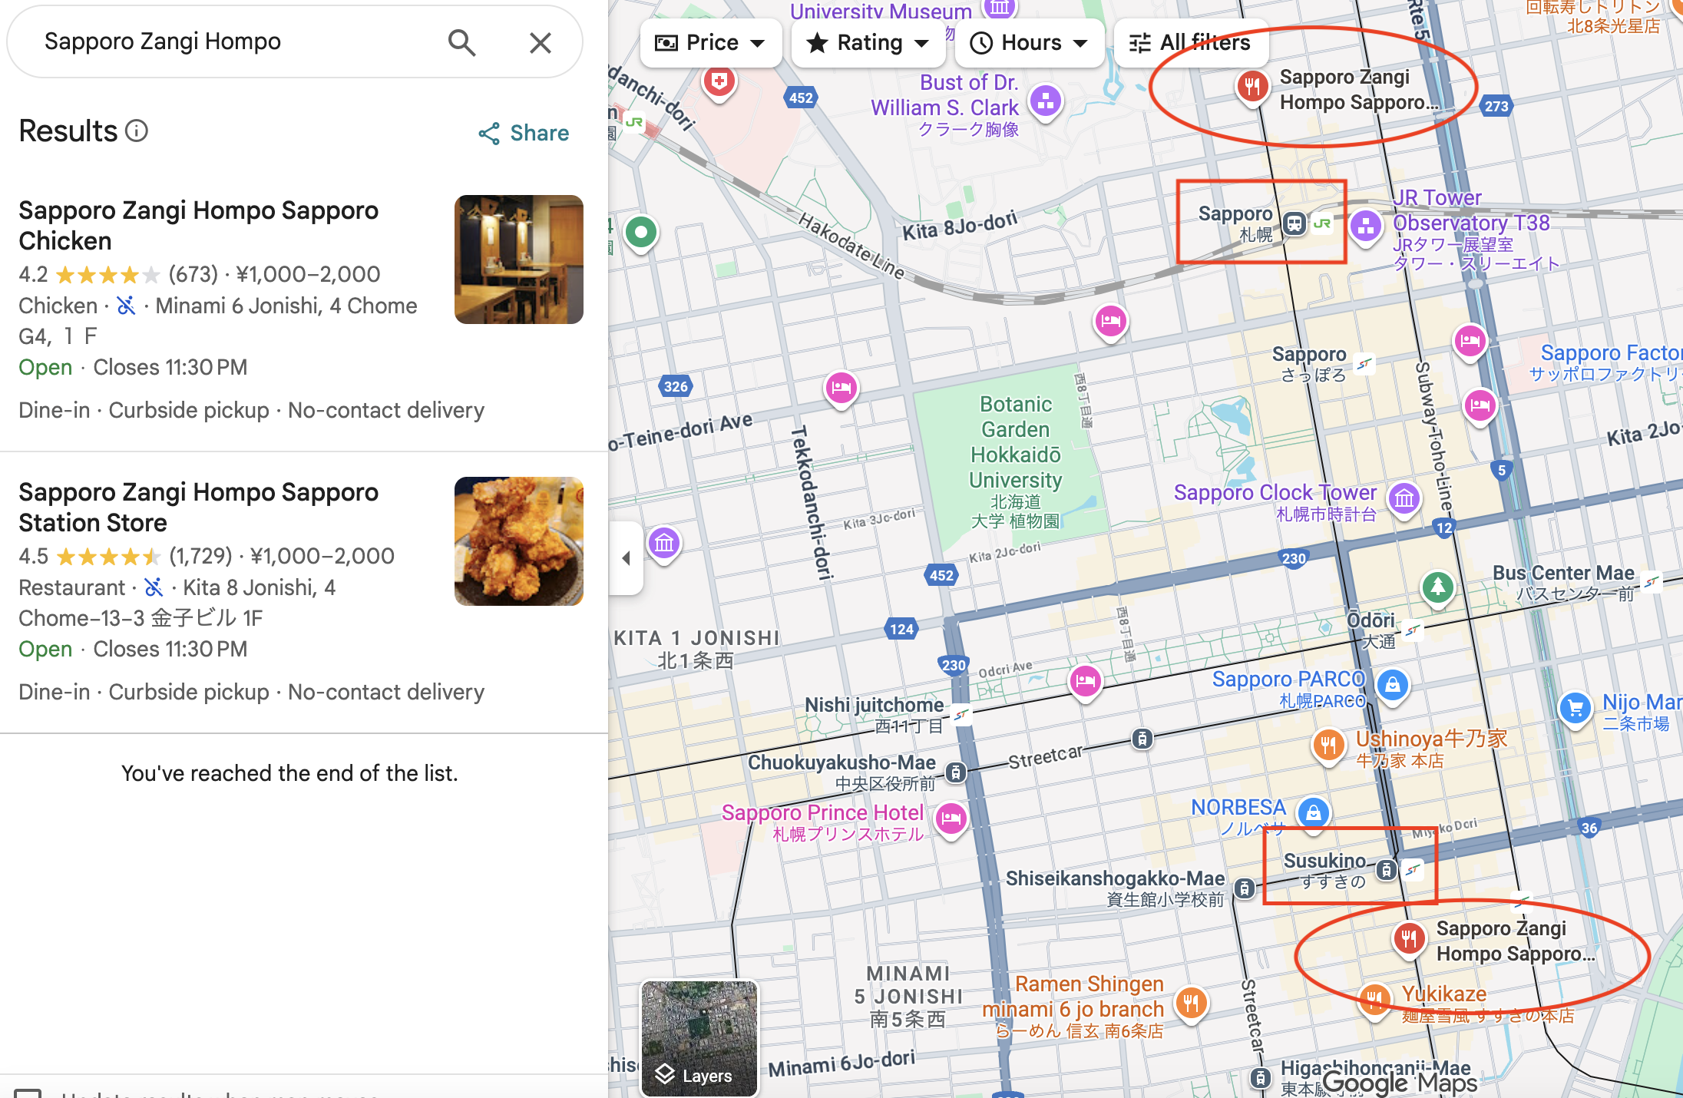Click the search magnifier icon
This screenshot has width=1683, height=1098.
[x=461, y=42]
